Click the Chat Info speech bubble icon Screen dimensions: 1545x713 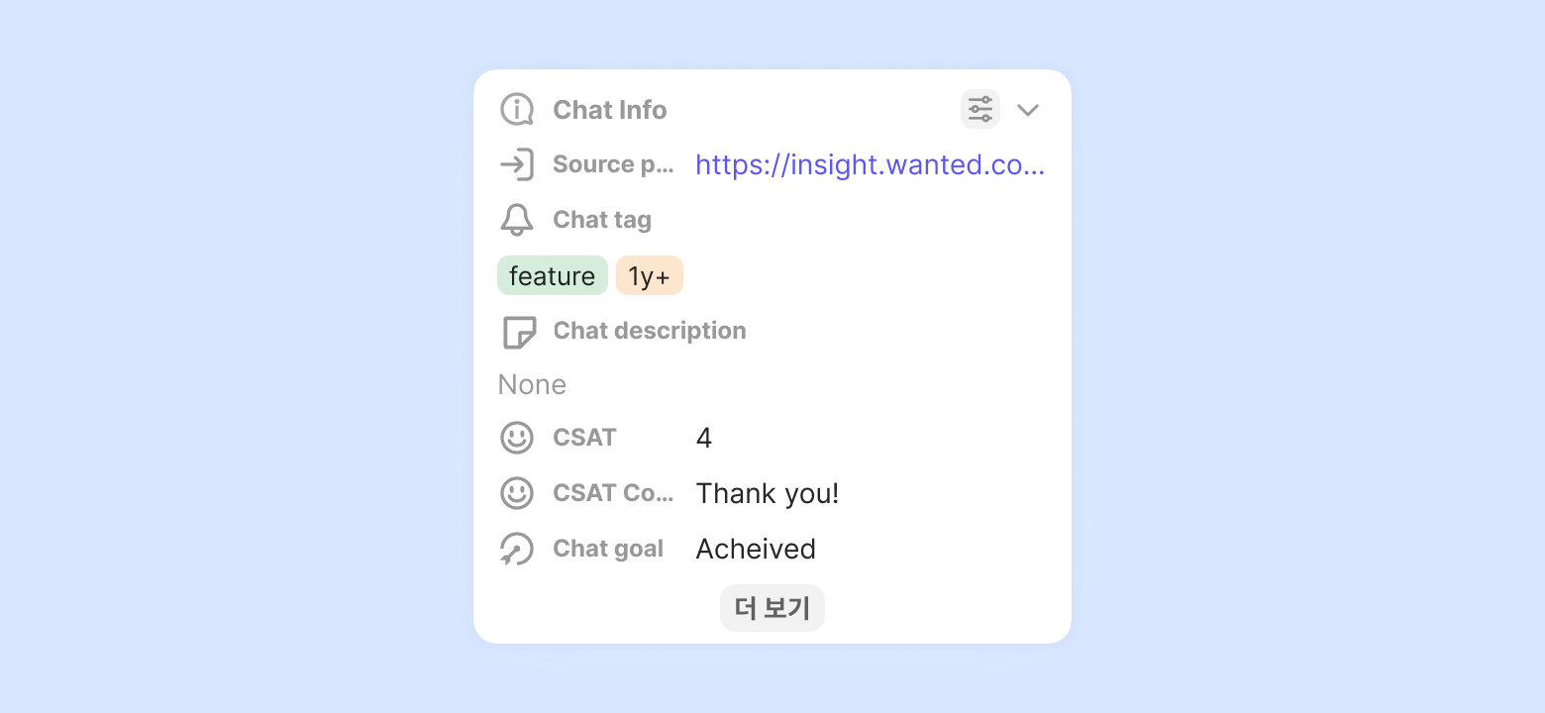[x=517, y=110]
